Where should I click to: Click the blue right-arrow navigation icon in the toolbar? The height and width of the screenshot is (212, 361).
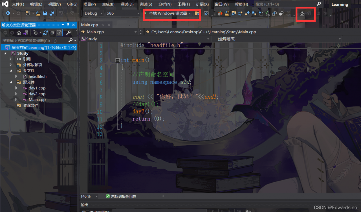254,13
